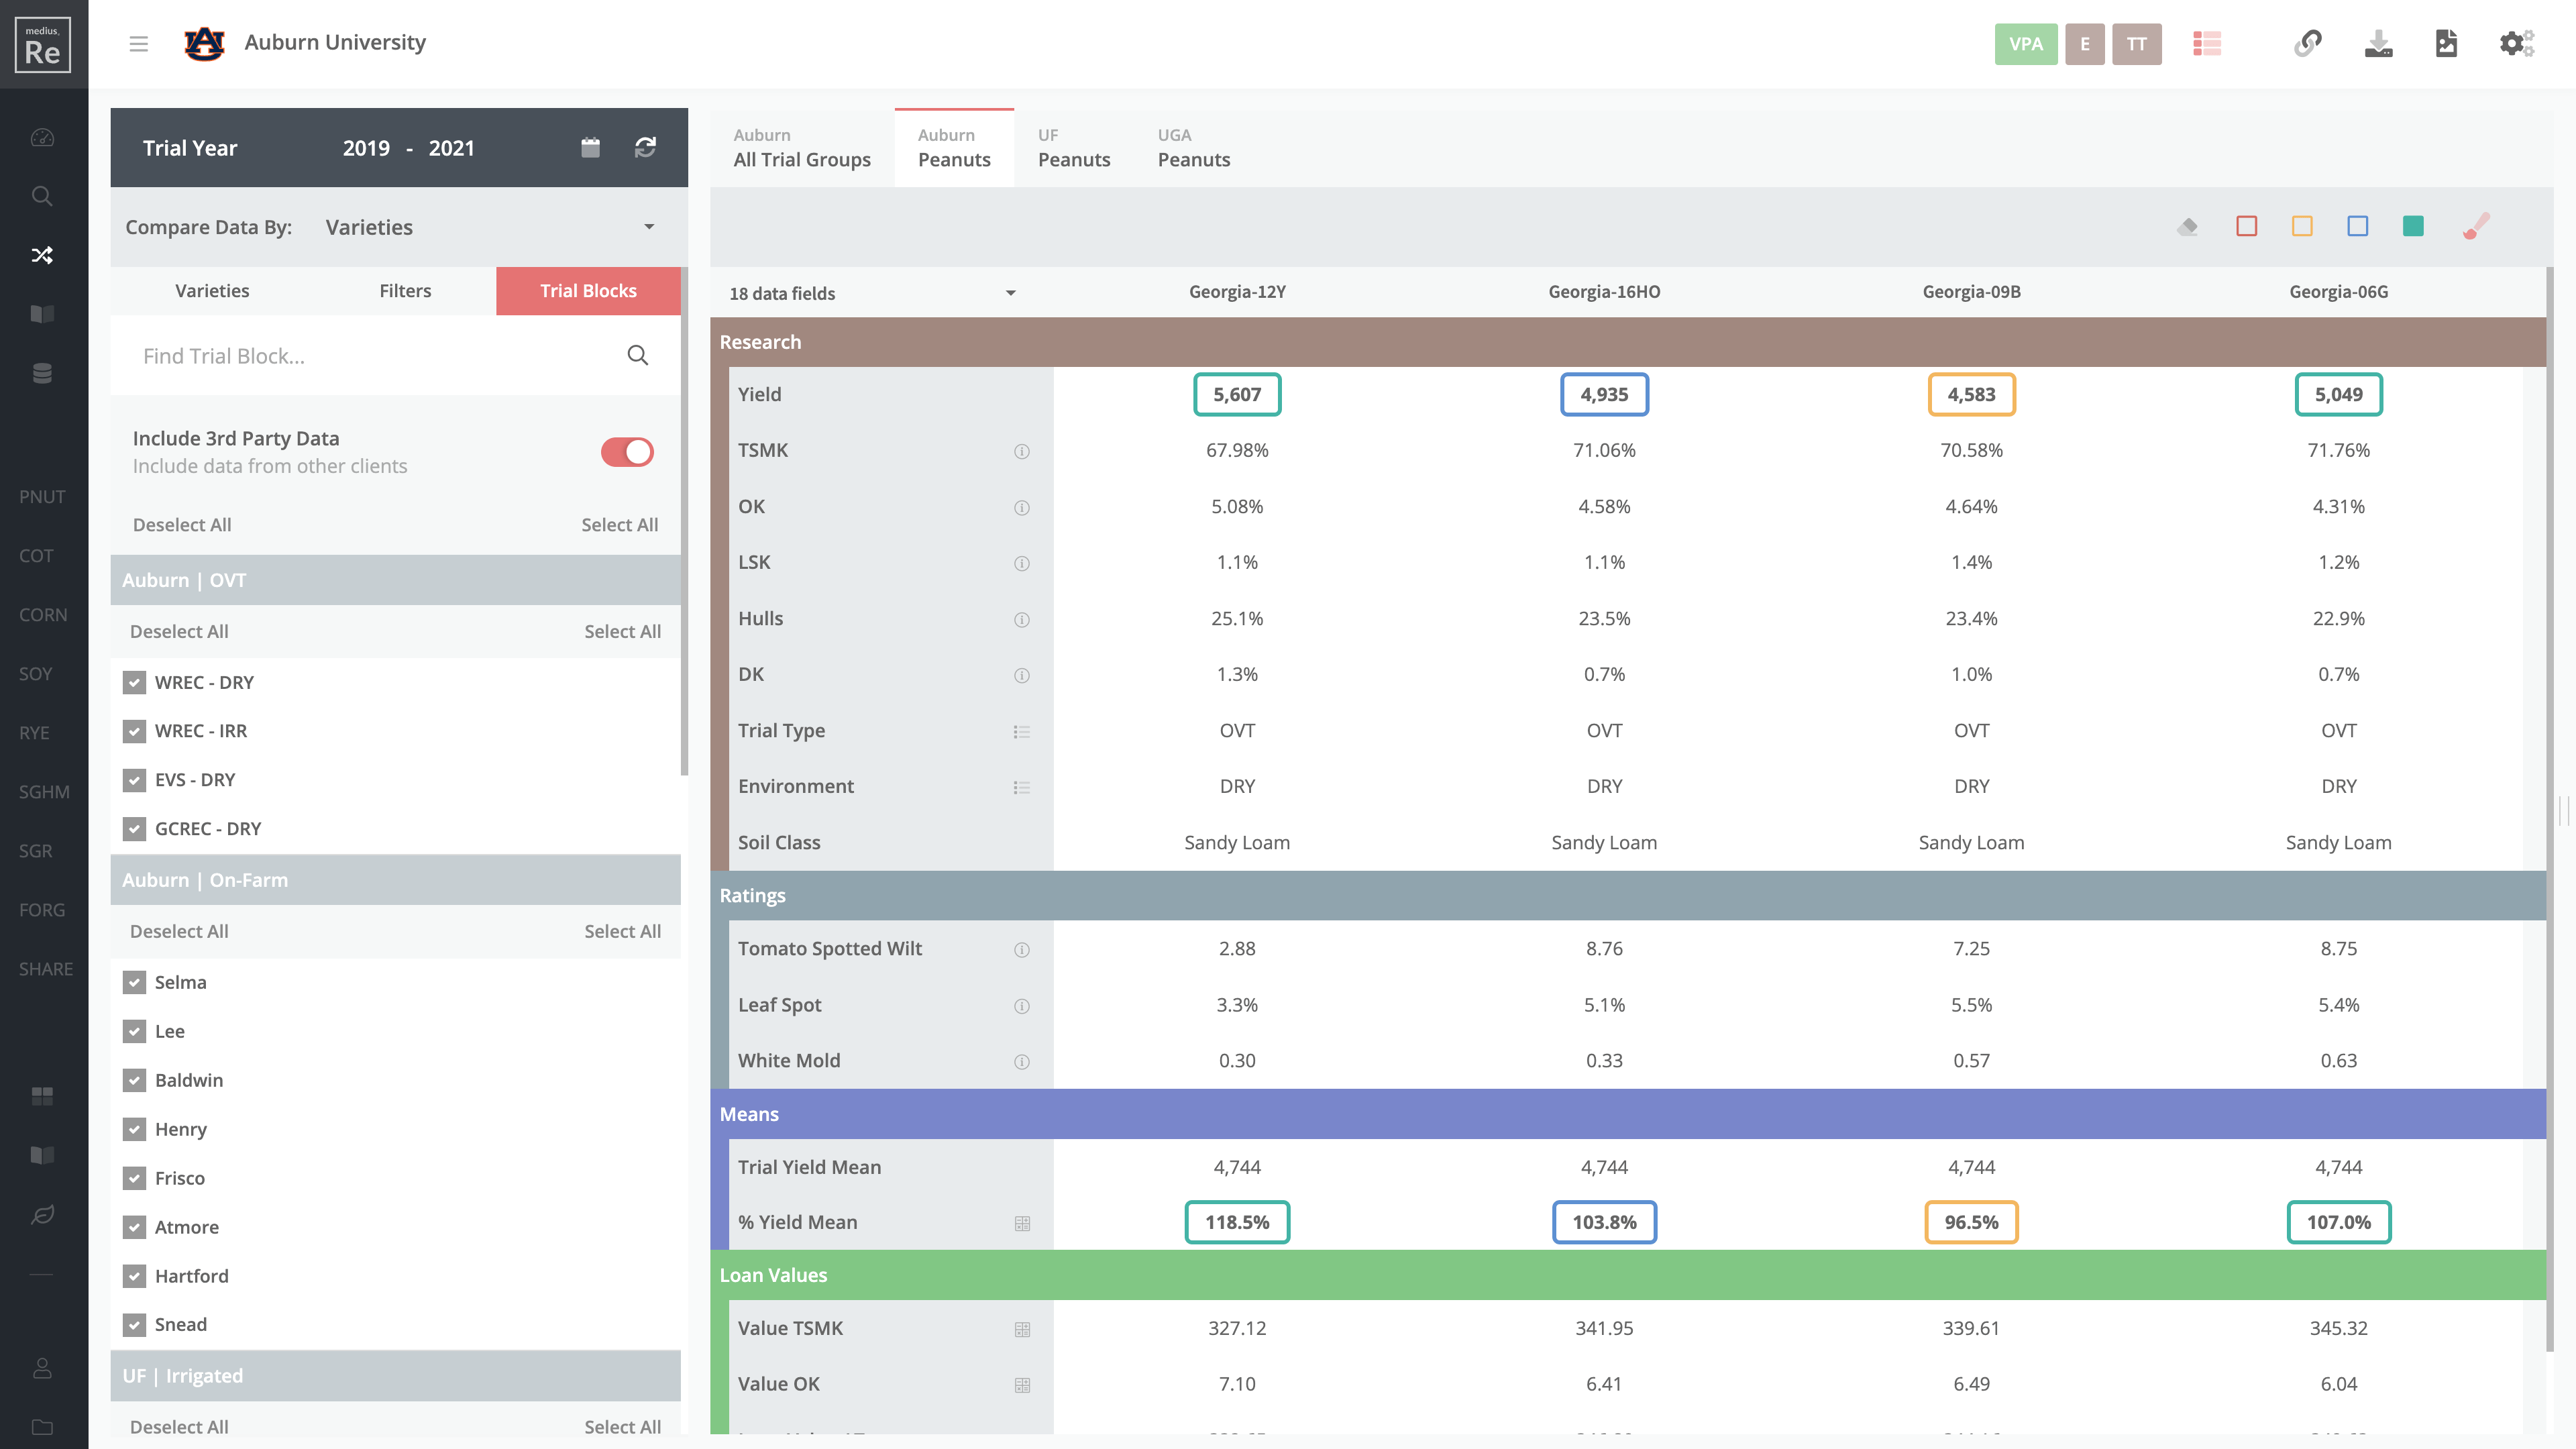Open Trial Type list options icon
This screenshot has height=1449, width=2576.
click(1021, 731)
